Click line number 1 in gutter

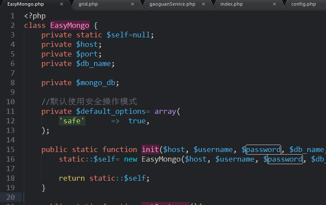[13, 16]
